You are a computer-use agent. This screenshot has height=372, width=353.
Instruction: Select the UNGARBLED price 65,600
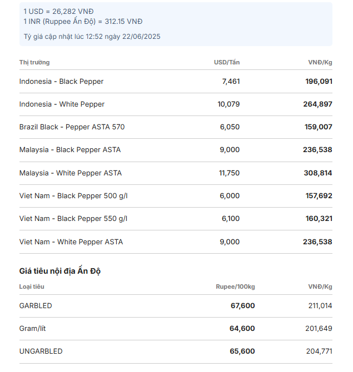[x=242, y=351]
